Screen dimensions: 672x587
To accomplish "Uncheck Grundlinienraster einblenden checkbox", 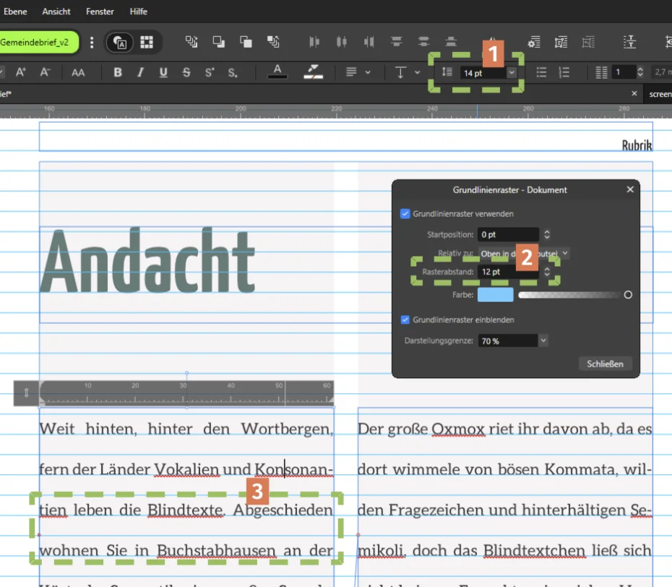I will pyautogui.click(x=405, y=320).
